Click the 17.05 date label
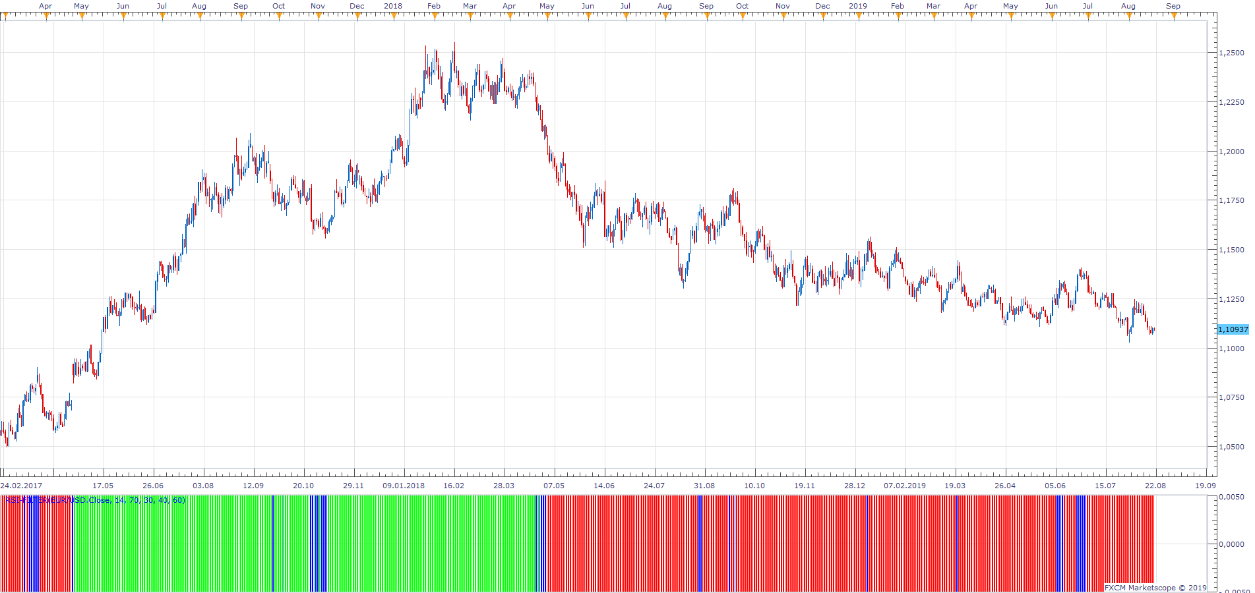Image resolution: width=1255 pixels, height=593 pixels. 103,486
